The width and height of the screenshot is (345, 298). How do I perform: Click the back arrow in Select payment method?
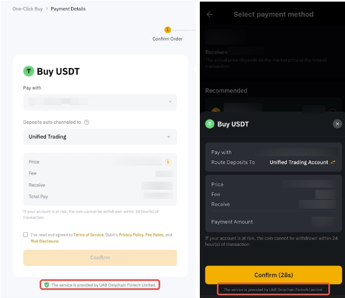pyautogui.click(x=209, y=14)
